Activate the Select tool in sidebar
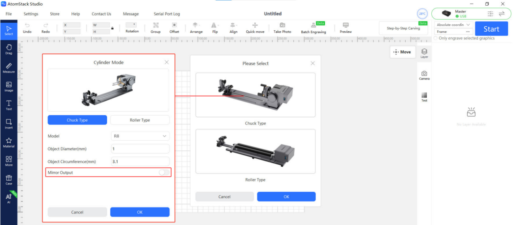514x225 pixels. 9,30
